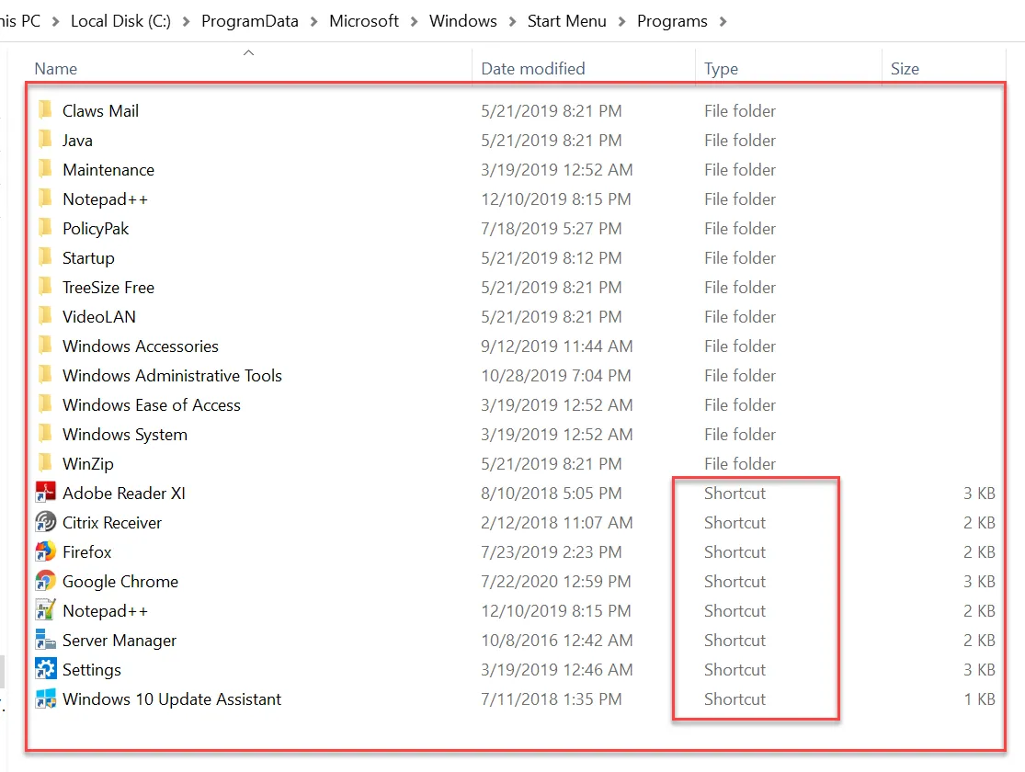Select the Citrix Receiver shortcut icon
Image resolution: width=1025 pixels, height=772 pixels.
point(45,523)
